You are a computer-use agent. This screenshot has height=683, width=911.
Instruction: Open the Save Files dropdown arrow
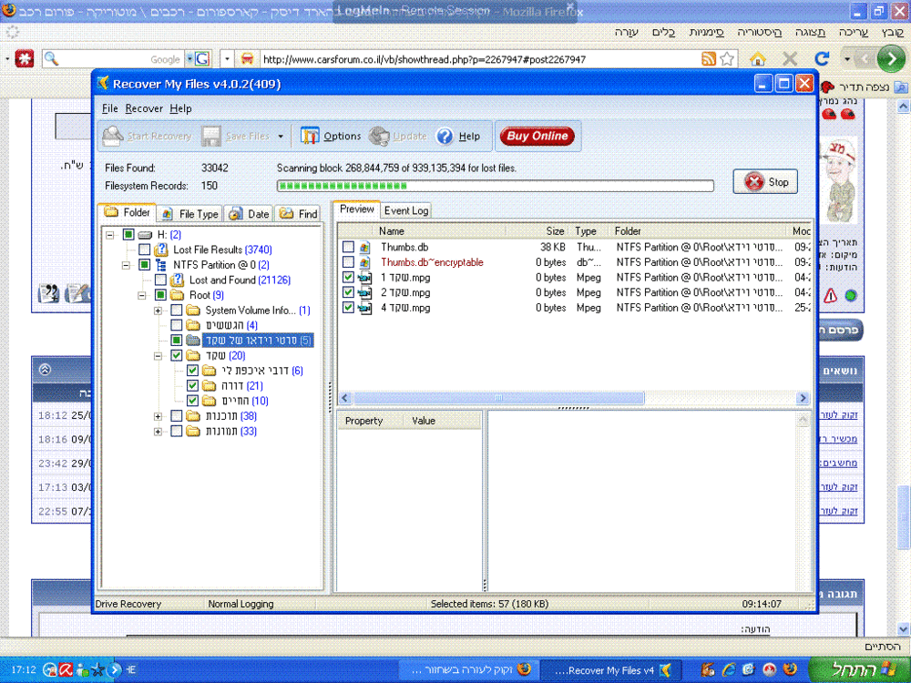[x=281, y=137]
